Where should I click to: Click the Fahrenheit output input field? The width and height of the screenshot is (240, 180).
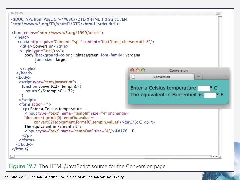pyautogui.click(x=210, y=95)
